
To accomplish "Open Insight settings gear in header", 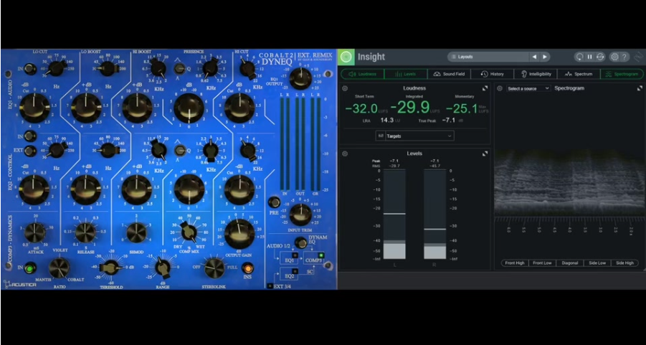I will [x=614, y=57].
